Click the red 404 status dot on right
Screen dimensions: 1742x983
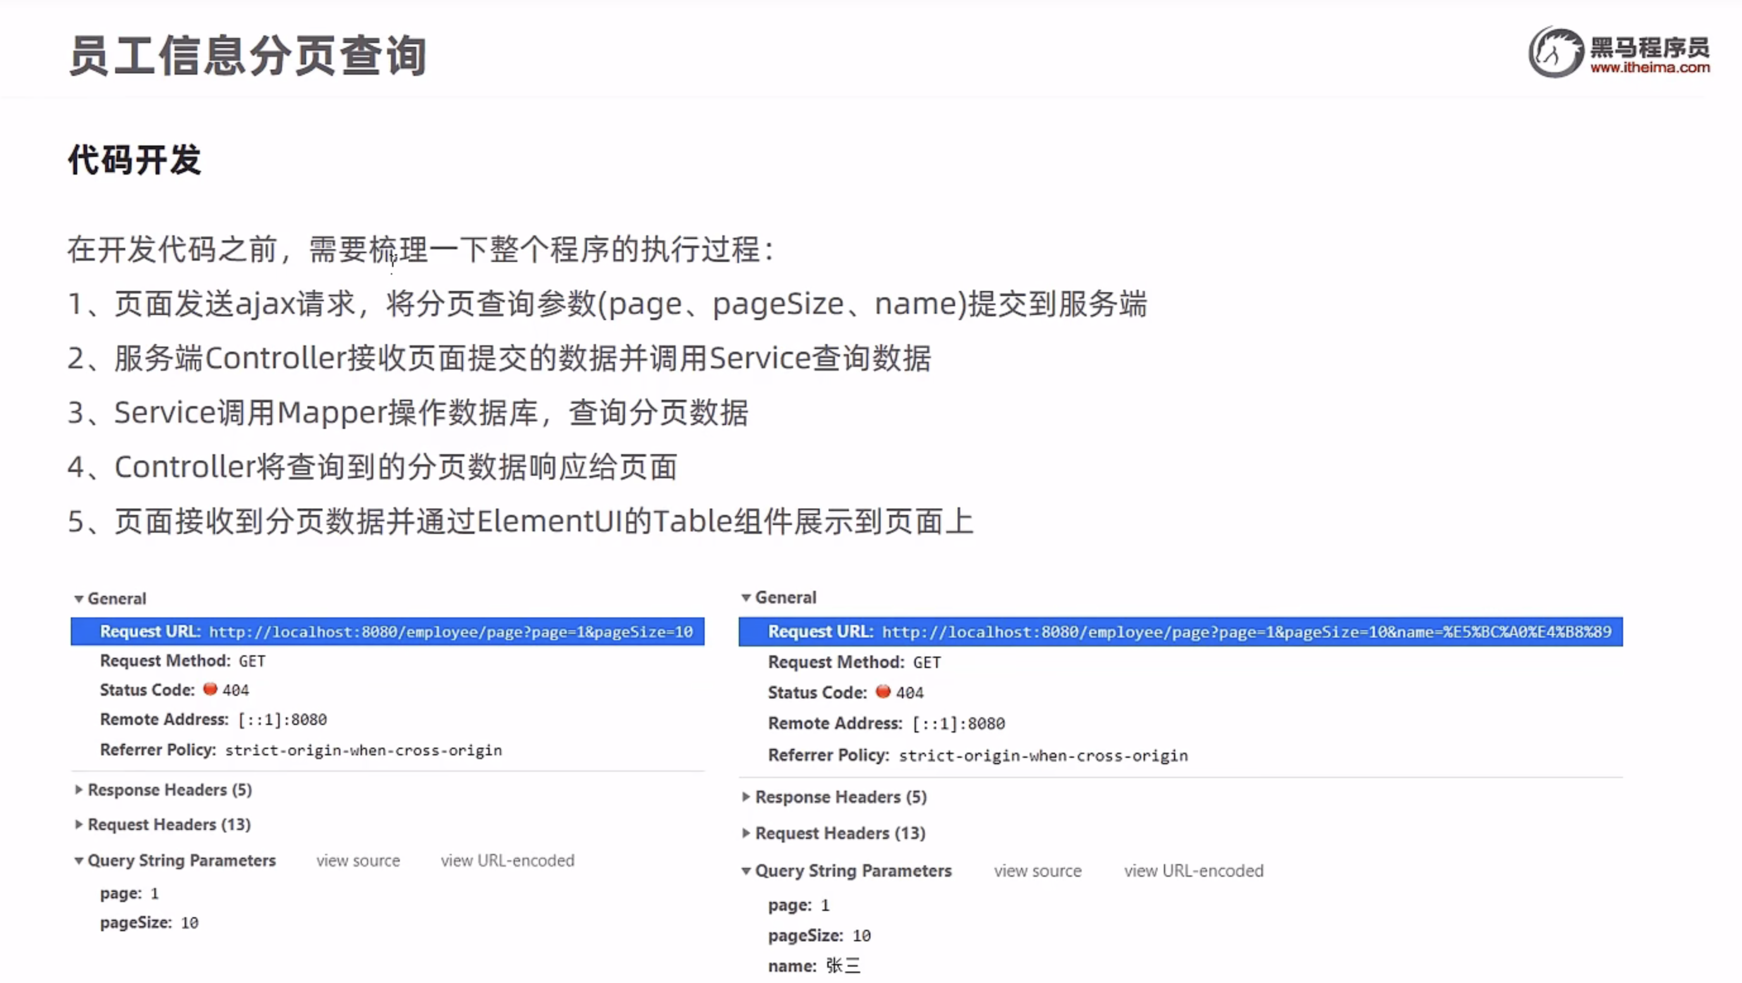tap(882, 691)
